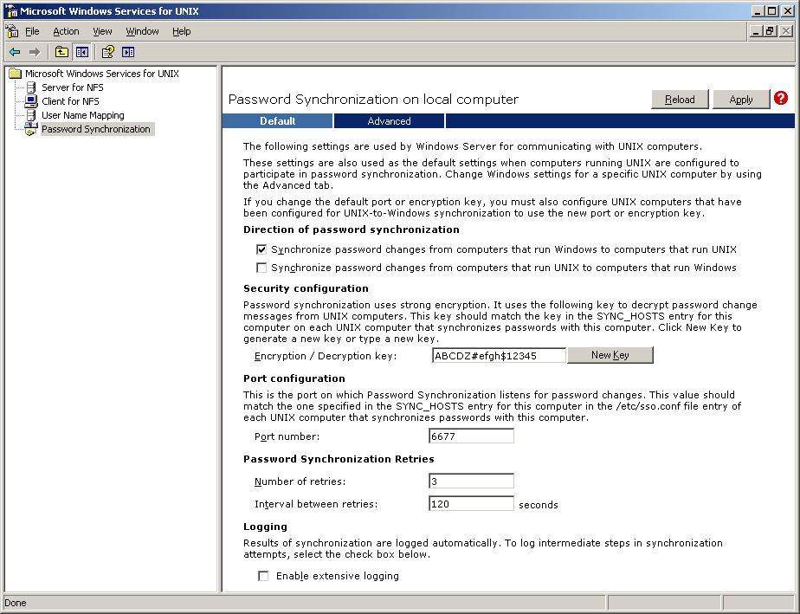Click the 'Encryption / Decryption key:' label
Screen dimensions: 800x614
[x=325, y=356]
